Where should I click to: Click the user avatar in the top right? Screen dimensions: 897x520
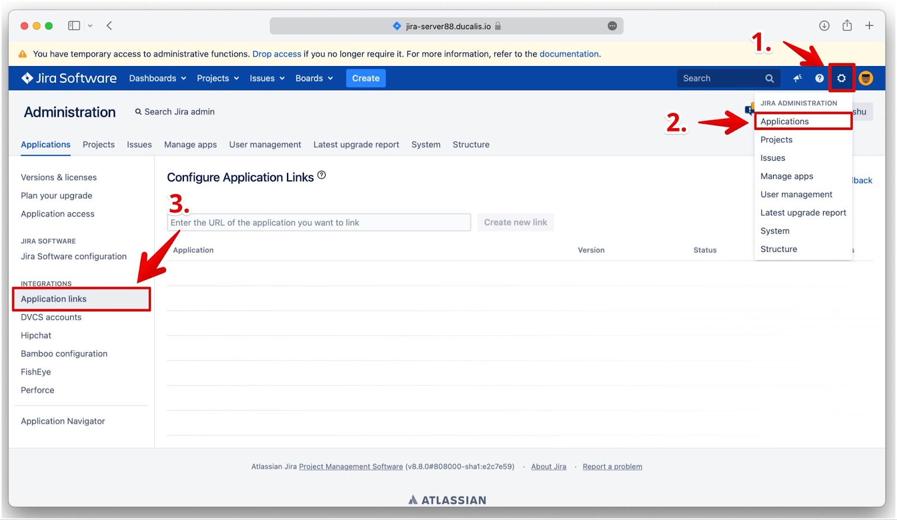click(866, 78)
